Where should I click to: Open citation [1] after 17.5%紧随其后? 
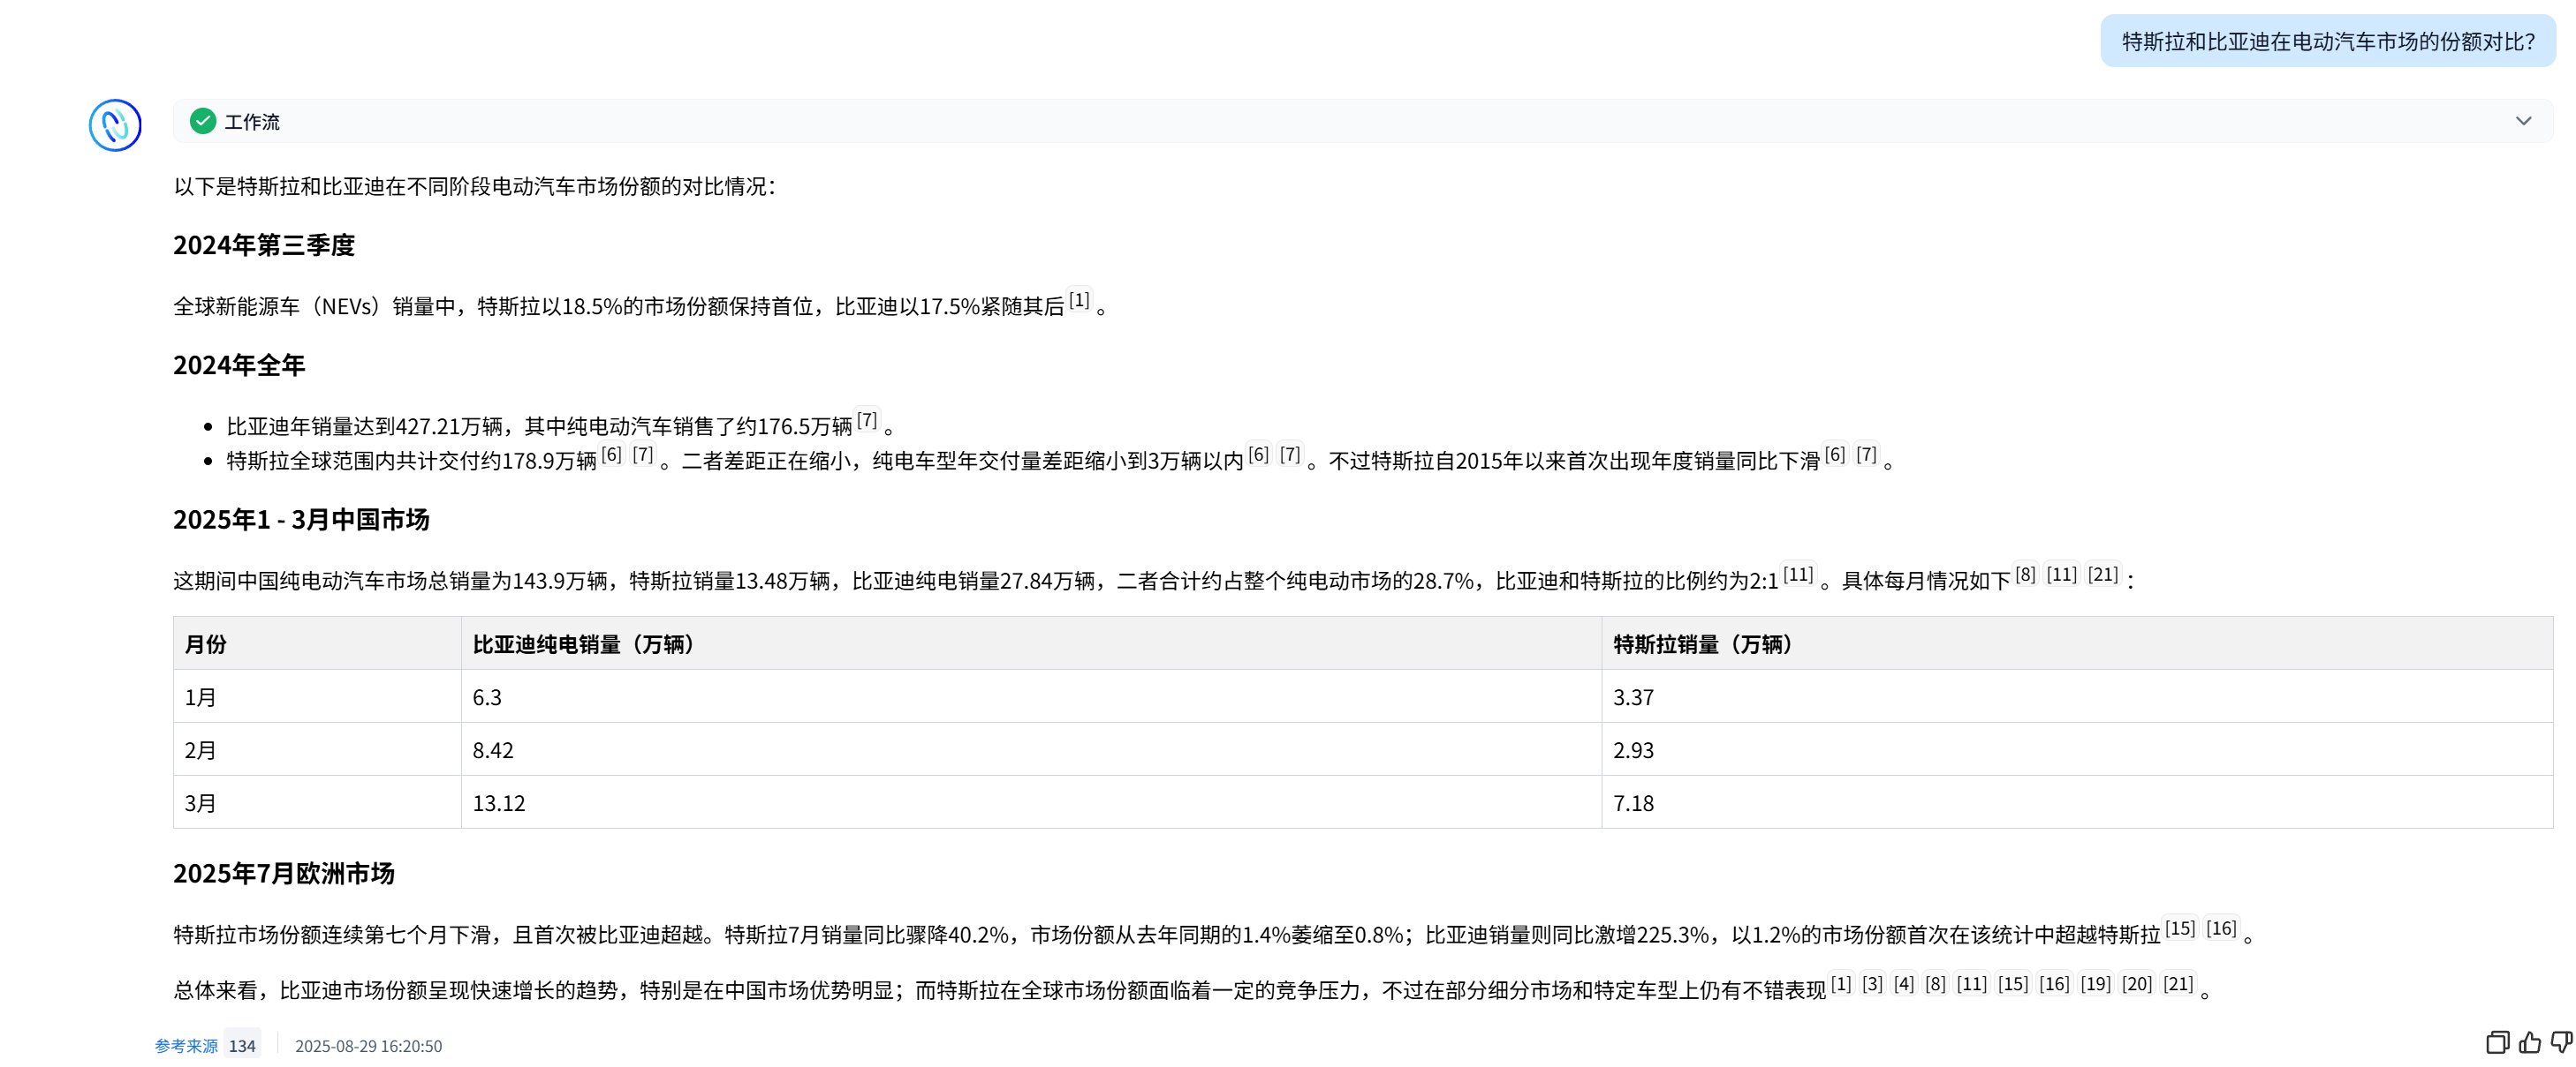1079,300
